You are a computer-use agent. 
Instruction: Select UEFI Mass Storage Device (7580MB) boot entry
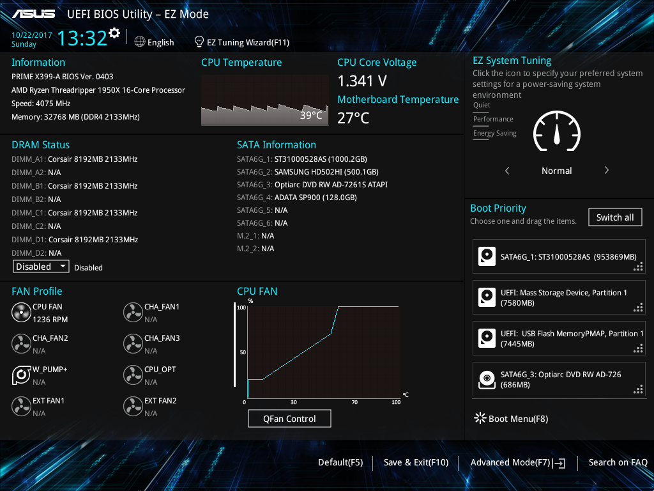pyautogui.click(x=559, y=297)
